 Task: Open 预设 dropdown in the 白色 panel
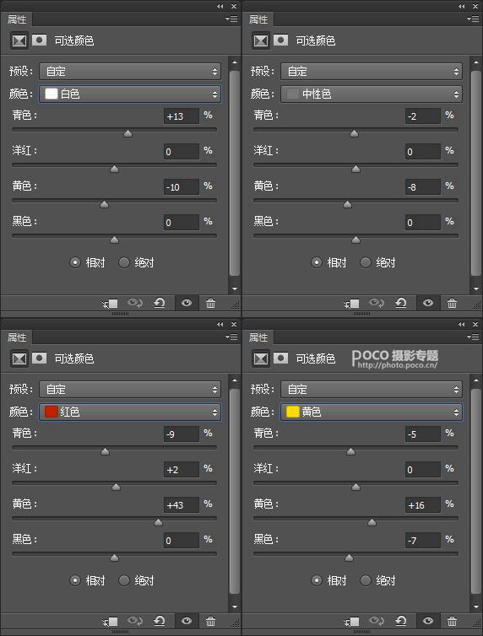(x=130, y=72)
